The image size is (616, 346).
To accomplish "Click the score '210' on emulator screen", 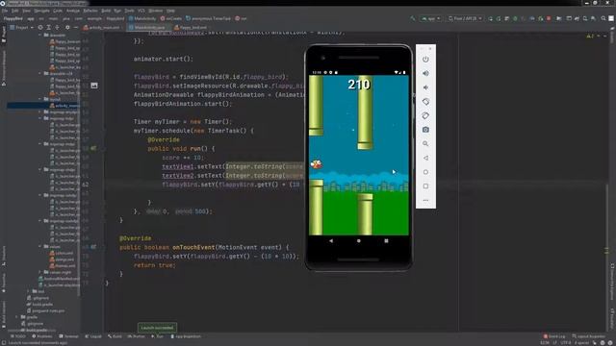I will [x=359, y=85].
